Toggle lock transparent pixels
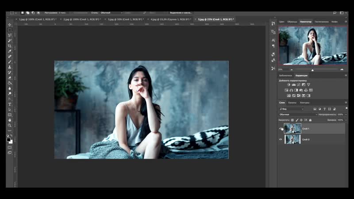This screenshot has width=354, height=199. click(x=292, y=120)
